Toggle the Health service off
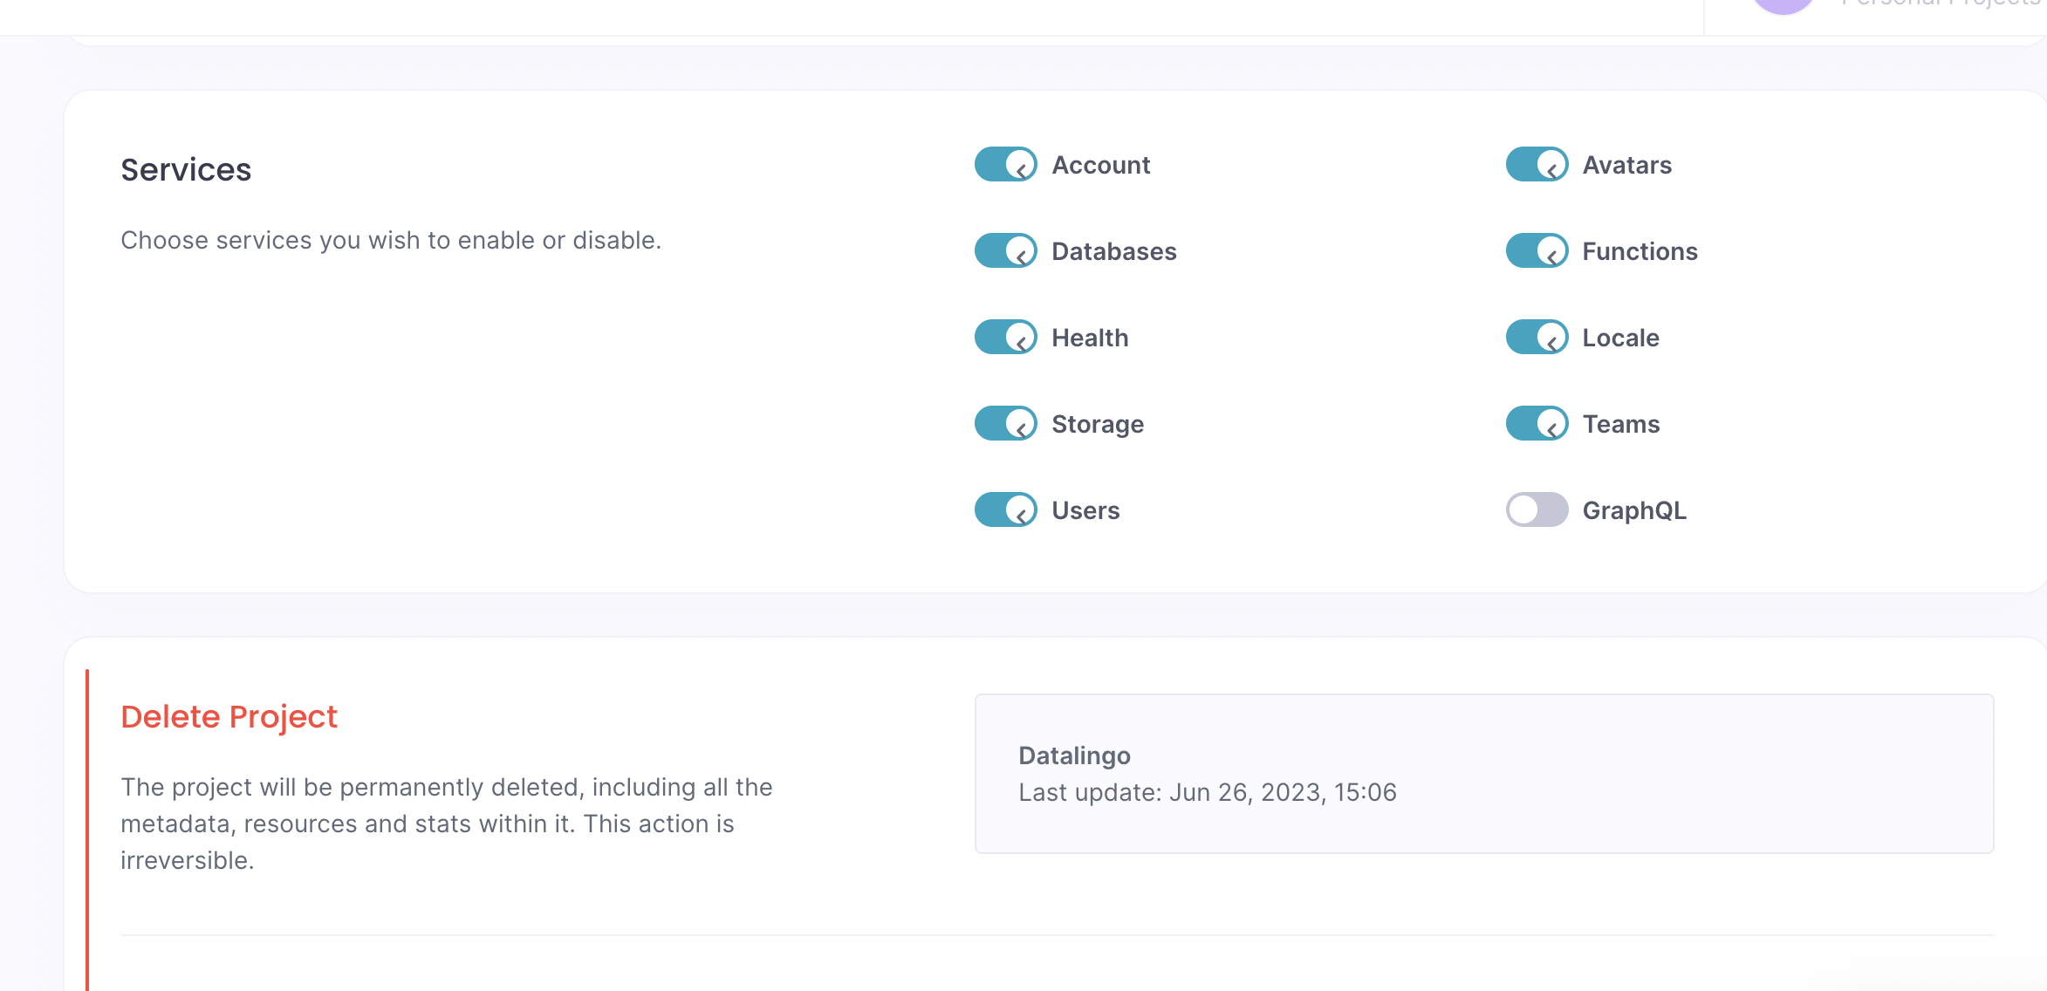The width and height of the screenshot is (2047, 991). click(1005, 338)
